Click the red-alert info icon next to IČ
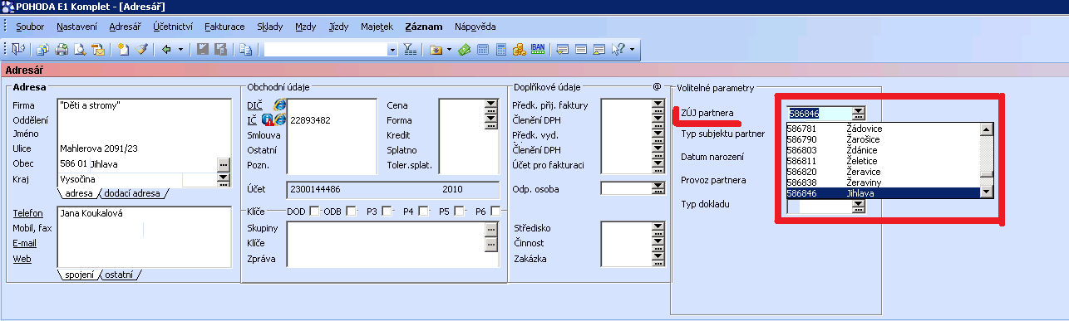The width and height of the screenshot is (1069, 321). (x=268, y=119)
